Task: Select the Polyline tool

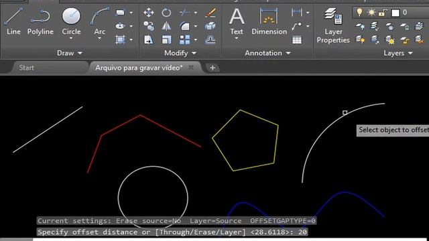Action: [x=40, y=21]
